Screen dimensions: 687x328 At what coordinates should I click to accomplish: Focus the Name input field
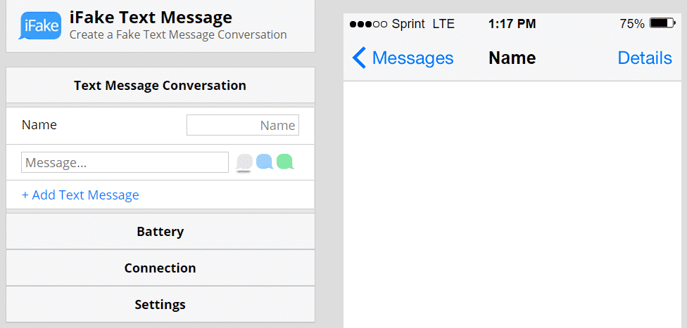click(242, 126)
